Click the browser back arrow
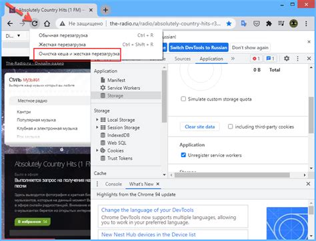 [x=10, y=23]
